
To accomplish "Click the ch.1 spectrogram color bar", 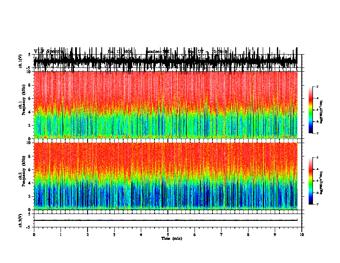I will tap(310, 110).
